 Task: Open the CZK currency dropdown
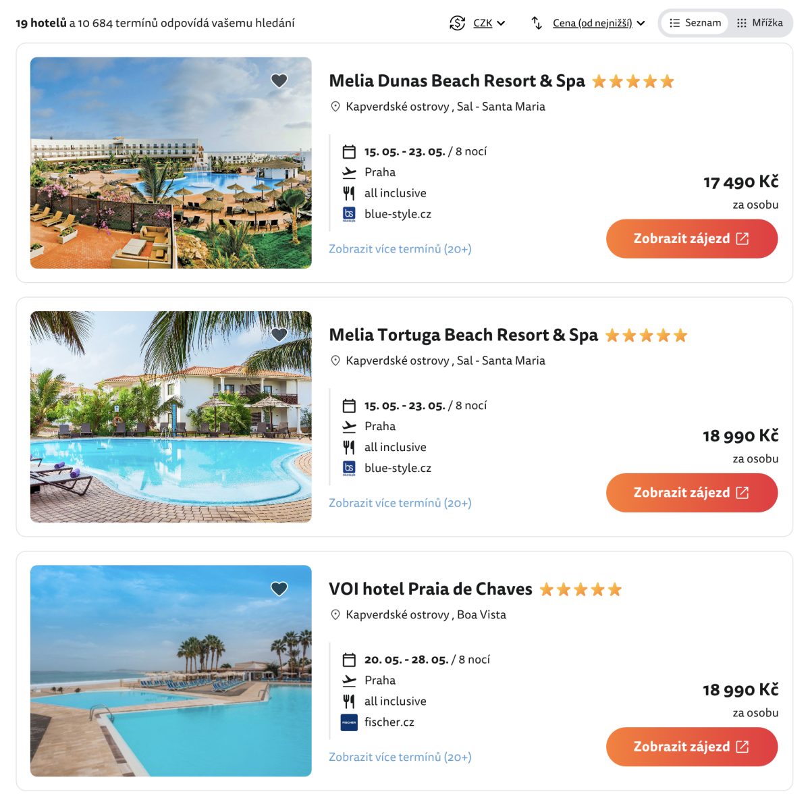489,23
